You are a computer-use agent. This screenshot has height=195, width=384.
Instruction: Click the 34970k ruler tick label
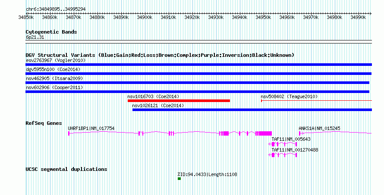click(311, 17)
